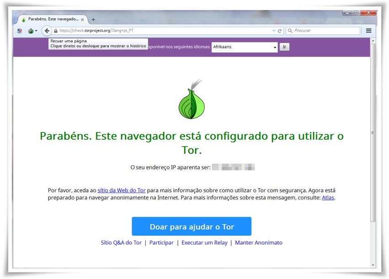
Task: Reload the page with the refresh icon
Action: (280, 31)
